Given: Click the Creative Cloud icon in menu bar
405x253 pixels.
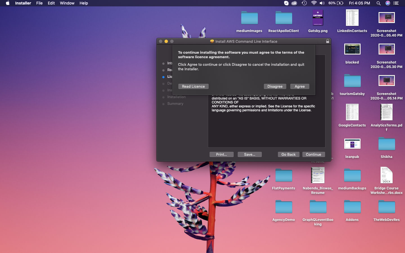Looking at the screenshot, I should 294,3.
